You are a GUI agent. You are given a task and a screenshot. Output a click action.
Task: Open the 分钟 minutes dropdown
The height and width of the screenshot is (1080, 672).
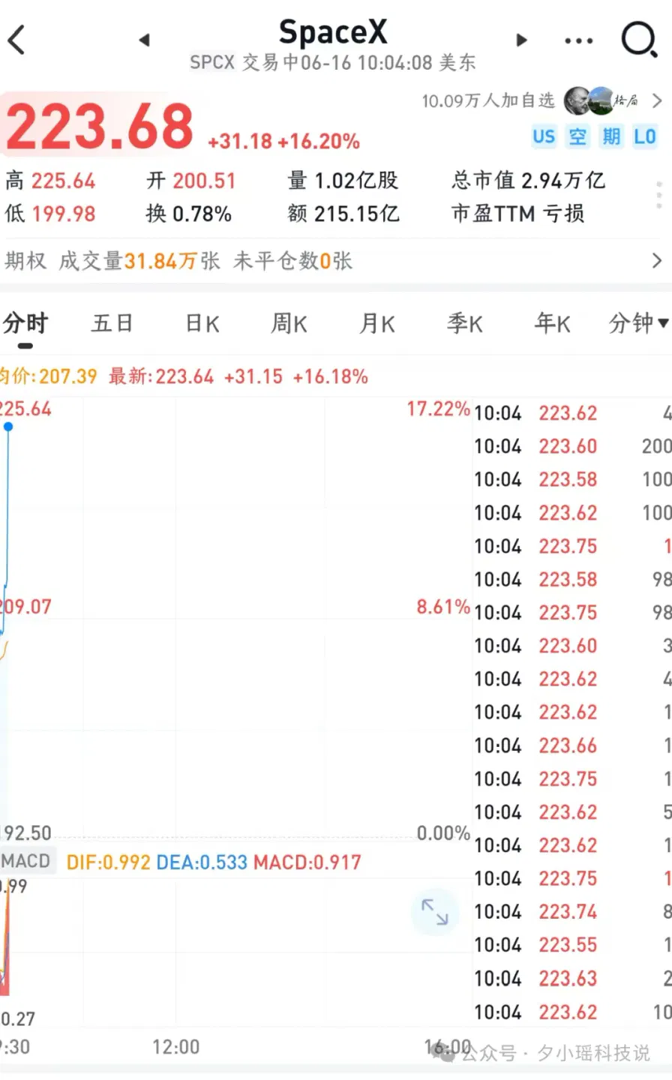638,323
